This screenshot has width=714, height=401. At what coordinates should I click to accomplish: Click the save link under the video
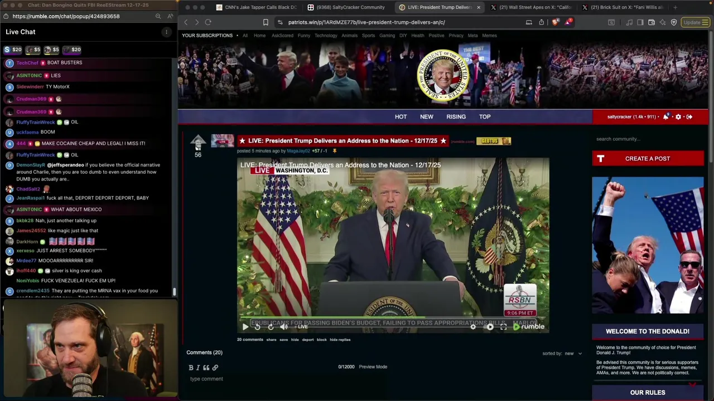click(x=283, y=340)
